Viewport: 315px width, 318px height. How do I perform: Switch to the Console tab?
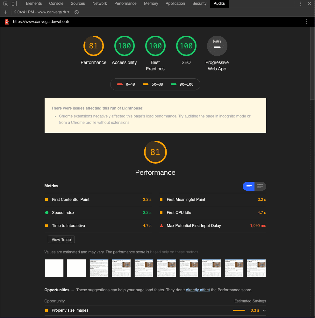pos(56,4)
